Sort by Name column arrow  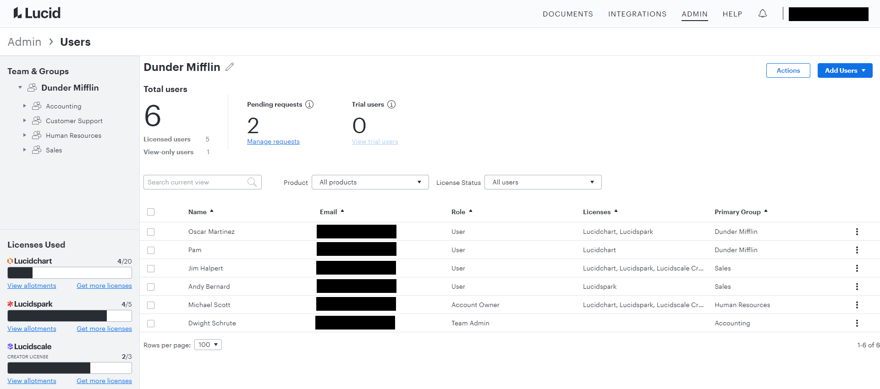coord(212,211)
